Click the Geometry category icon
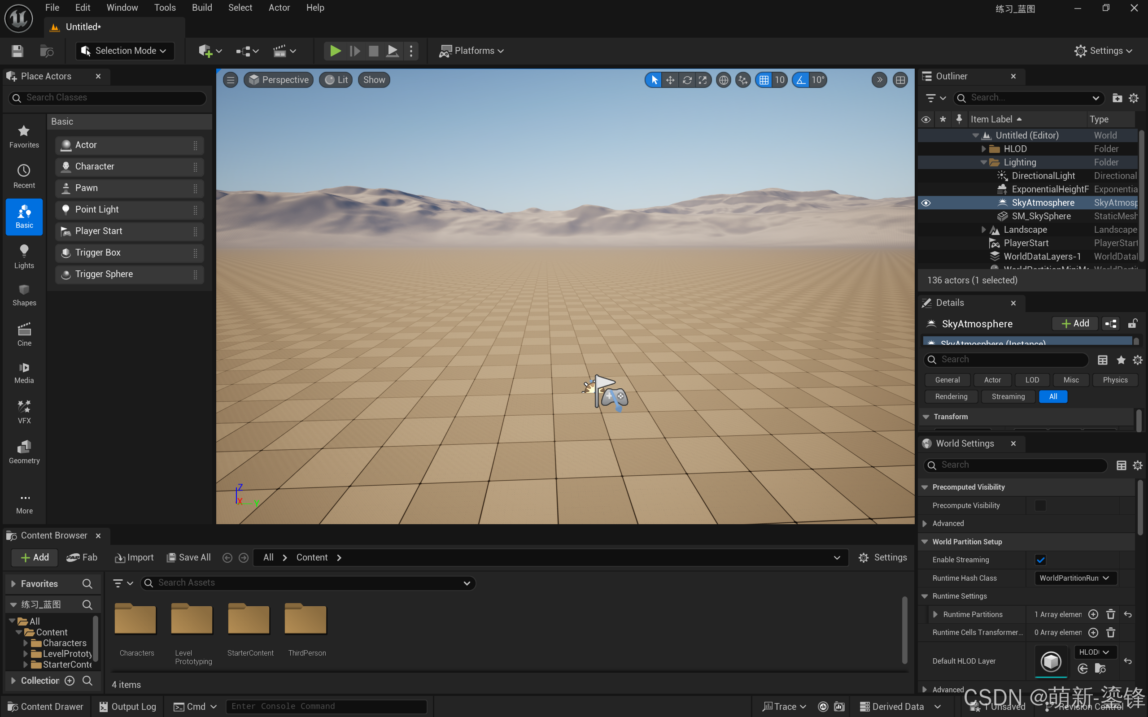 [x=24, y=451]
